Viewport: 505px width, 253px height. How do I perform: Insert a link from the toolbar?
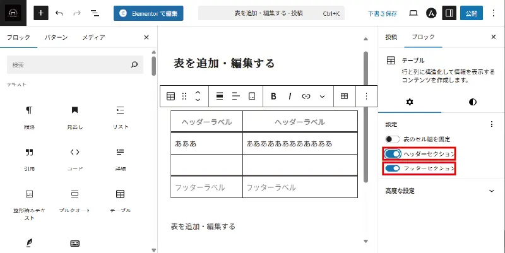tap(306, 96)
